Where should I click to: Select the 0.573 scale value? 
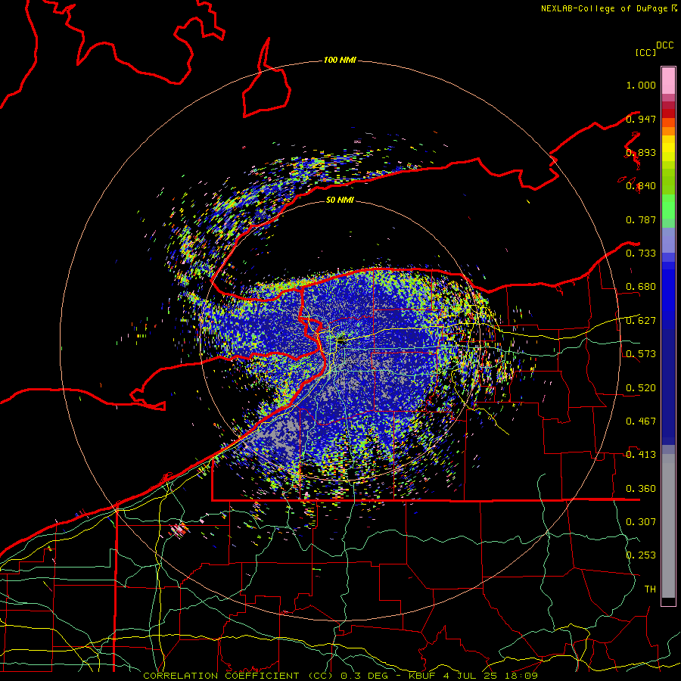point(641,354)
